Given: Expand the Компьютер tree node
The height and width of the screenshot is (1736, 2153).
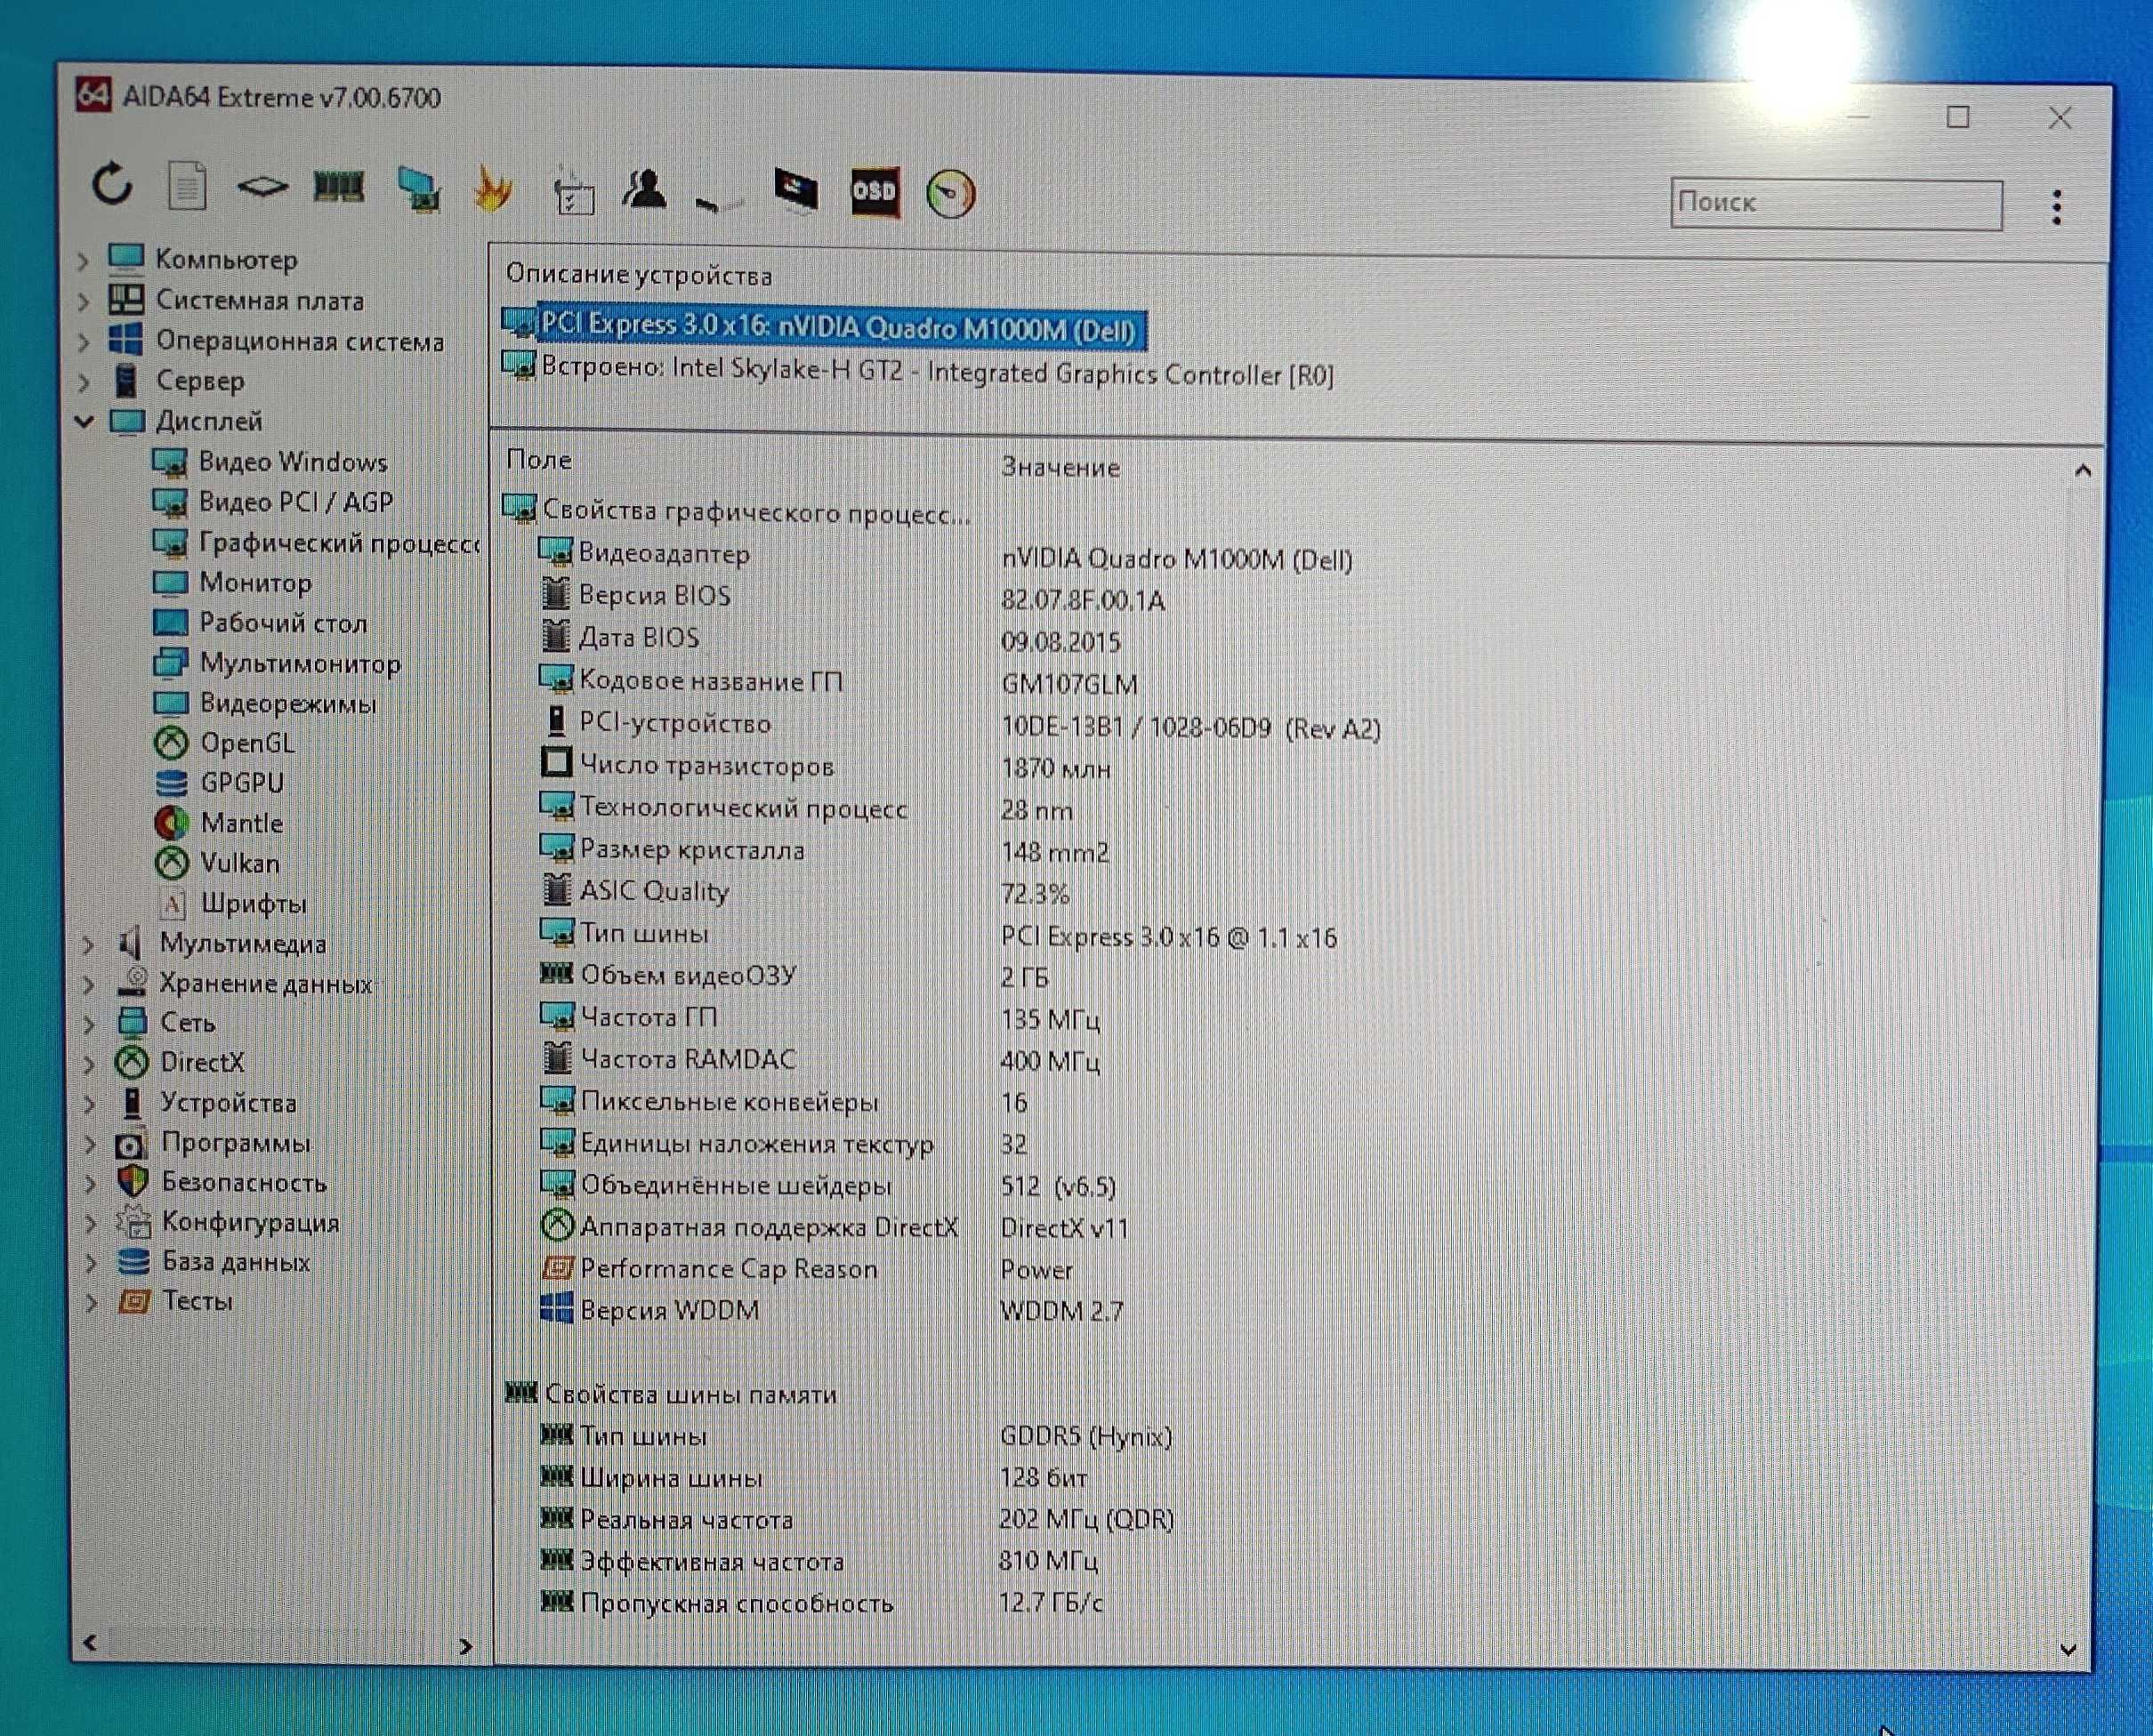Looking at the screenshot, I should click(x=84, y=261).
